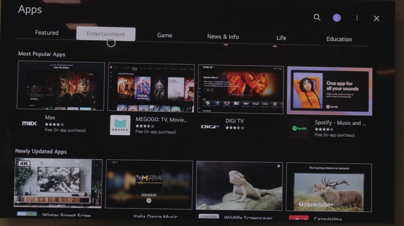Close the Apps store screen

376,19
